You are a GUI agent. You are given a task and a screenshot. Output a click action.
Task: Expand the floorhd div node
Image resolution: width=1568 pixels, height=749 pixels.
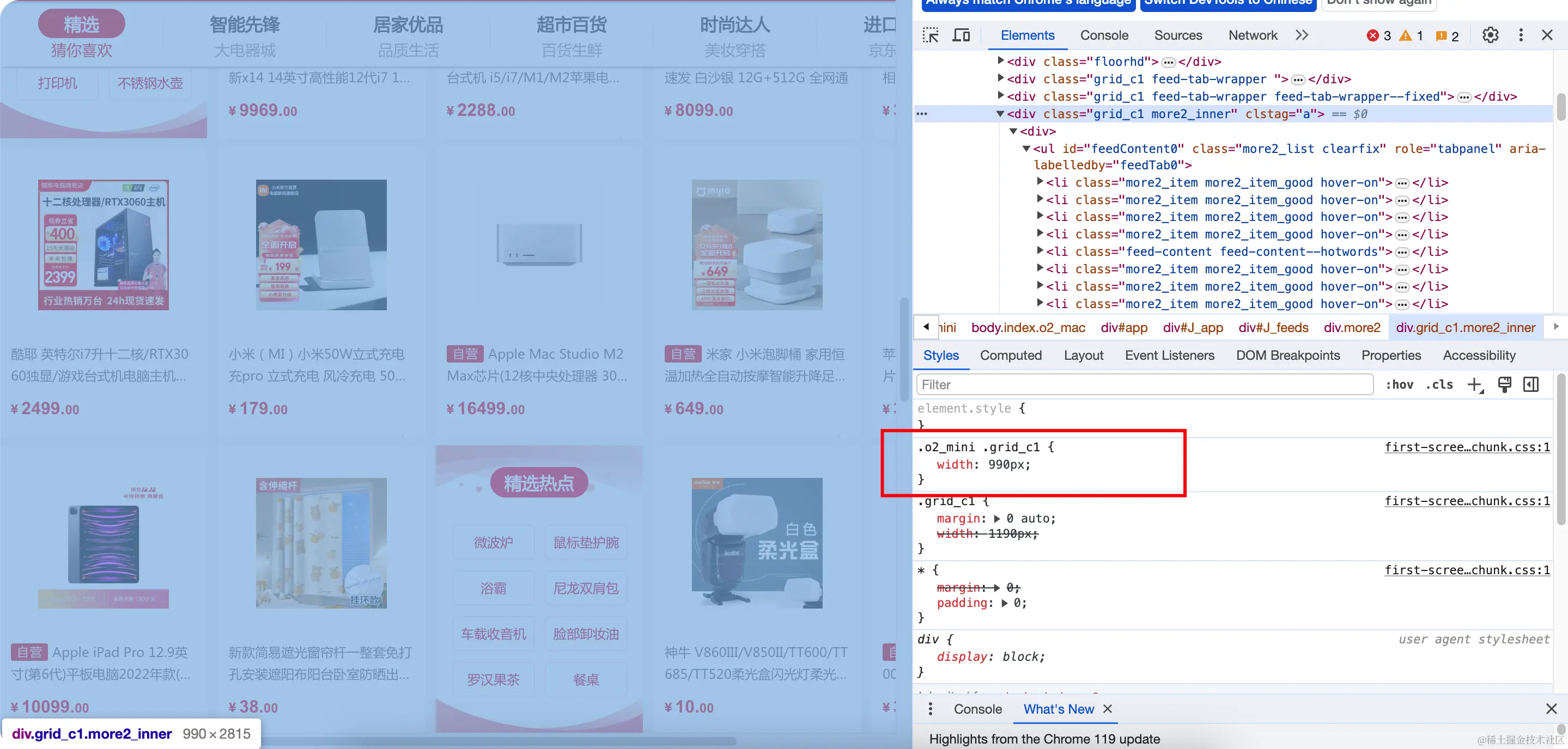[1001, 61]
